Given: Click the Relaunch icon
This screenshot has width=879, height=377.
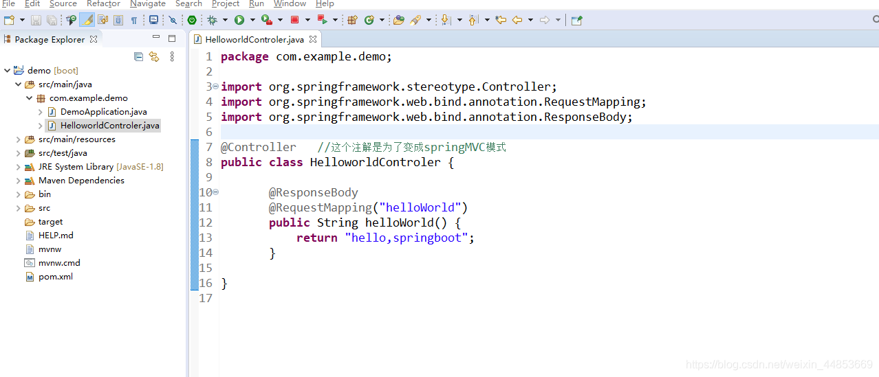Looking at the screenshot, I should [322, 19].
